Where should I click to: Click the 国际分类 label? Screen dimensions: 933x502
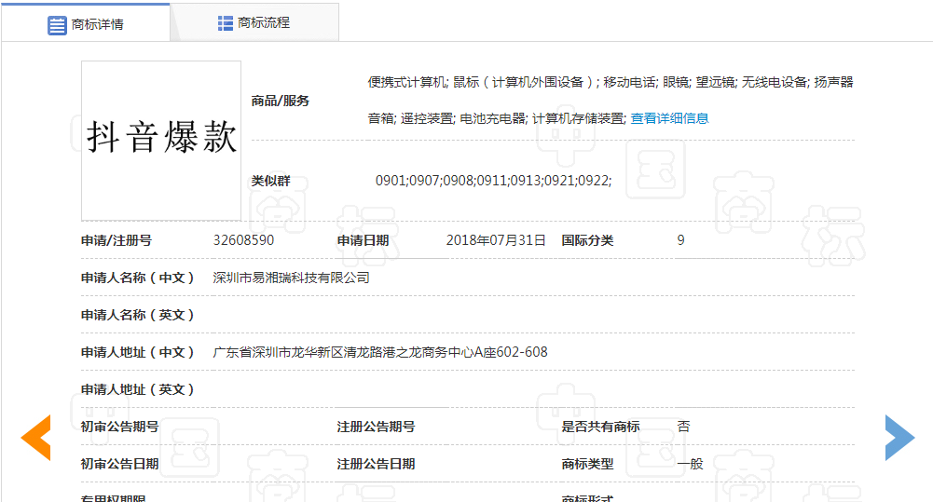pos(587,240)
